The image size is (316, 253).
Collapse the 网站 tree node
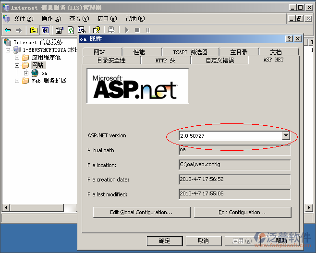pos(17,65)
